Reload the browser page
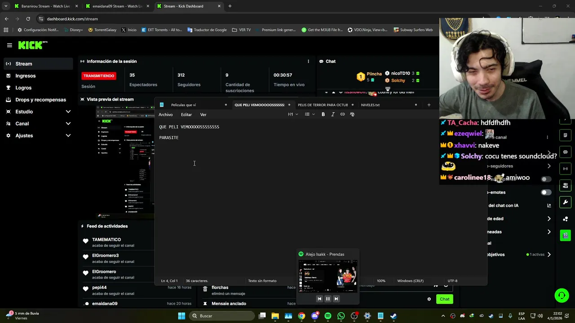 28,19
